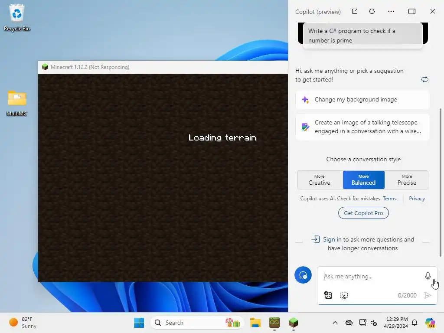Image resolution: width=444 pixels, height=333 pixels.
Task: Send the Copilot message
Action: tap(428, 295)
